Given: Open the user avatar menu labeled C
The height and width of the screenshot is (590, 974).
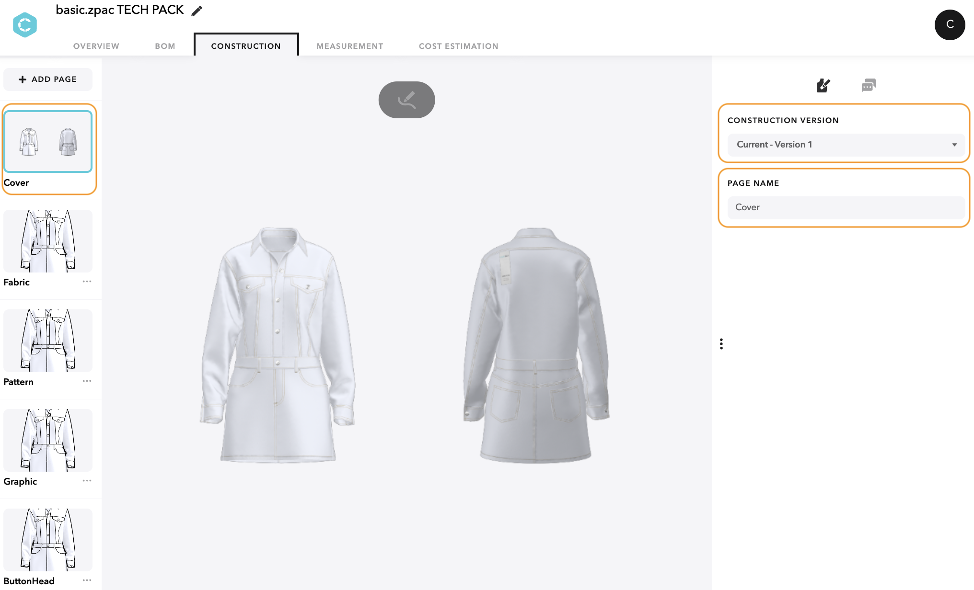Looking at the screenshot, I should click(x=950, y=25).
